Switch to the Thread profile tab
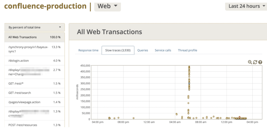The image size is (267, 128). 187,50
